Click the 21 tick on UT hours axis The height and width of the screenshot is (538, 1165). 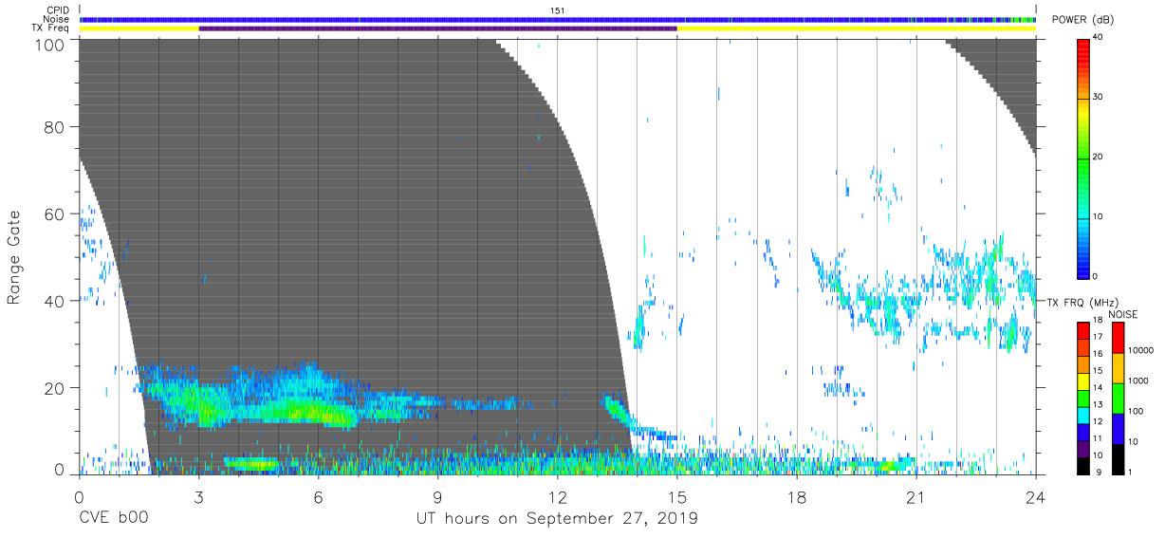(x=916, y=496)
